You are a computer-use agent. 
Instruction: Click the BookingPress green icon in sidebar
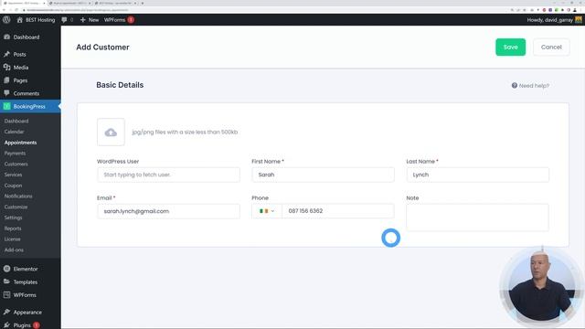point(6,106)
